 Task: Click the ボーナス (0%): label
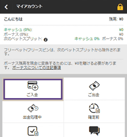[16, 34]
